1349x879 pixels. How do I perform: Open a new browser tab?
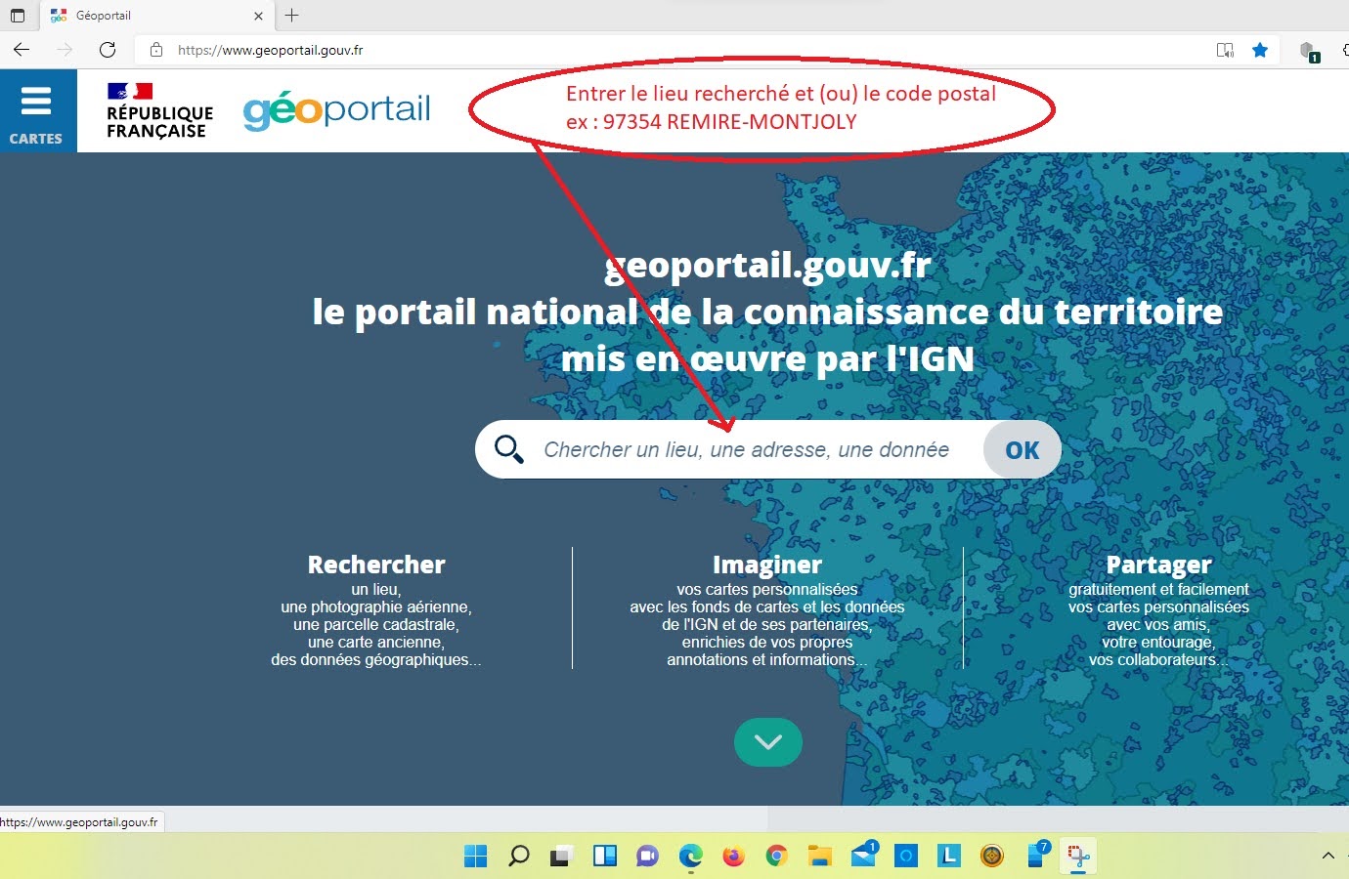(x=291, y=16)
